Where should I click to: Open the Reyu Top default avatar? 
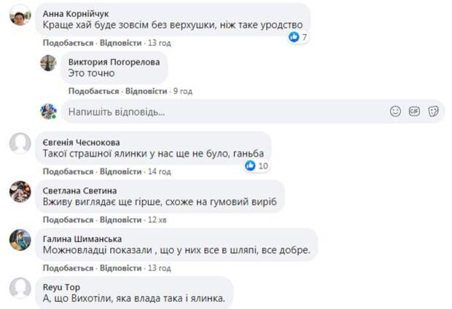20,288
